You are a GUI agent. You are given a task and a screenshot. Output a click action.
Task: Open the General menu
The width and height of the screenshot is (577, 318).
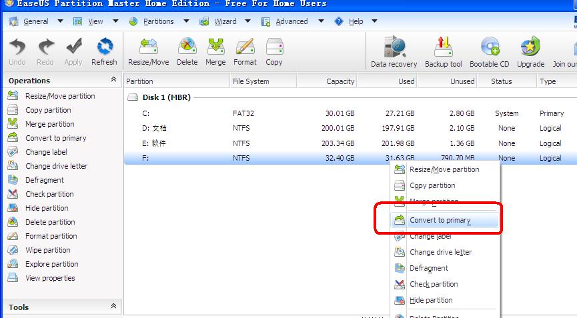36,21
